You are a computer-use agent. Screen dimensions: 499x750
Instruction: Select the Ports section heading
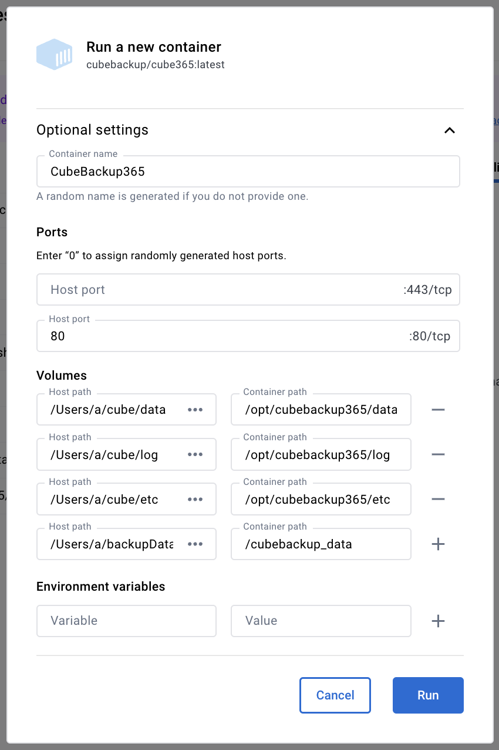click(52, 232)
